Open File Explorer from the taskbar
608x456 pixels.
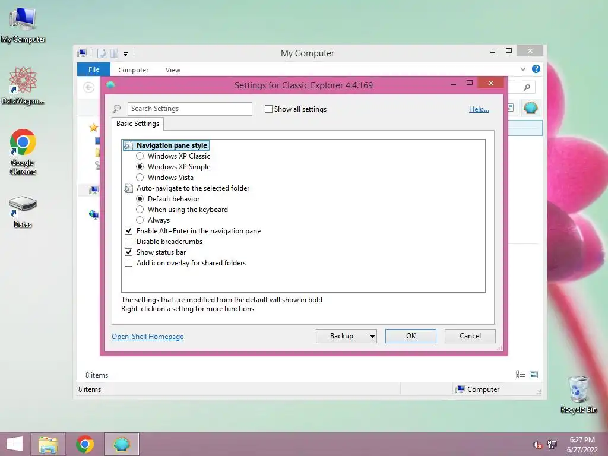pos(48,444)
